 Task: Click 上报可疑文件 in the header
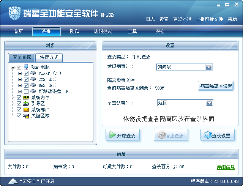point(209,19)
